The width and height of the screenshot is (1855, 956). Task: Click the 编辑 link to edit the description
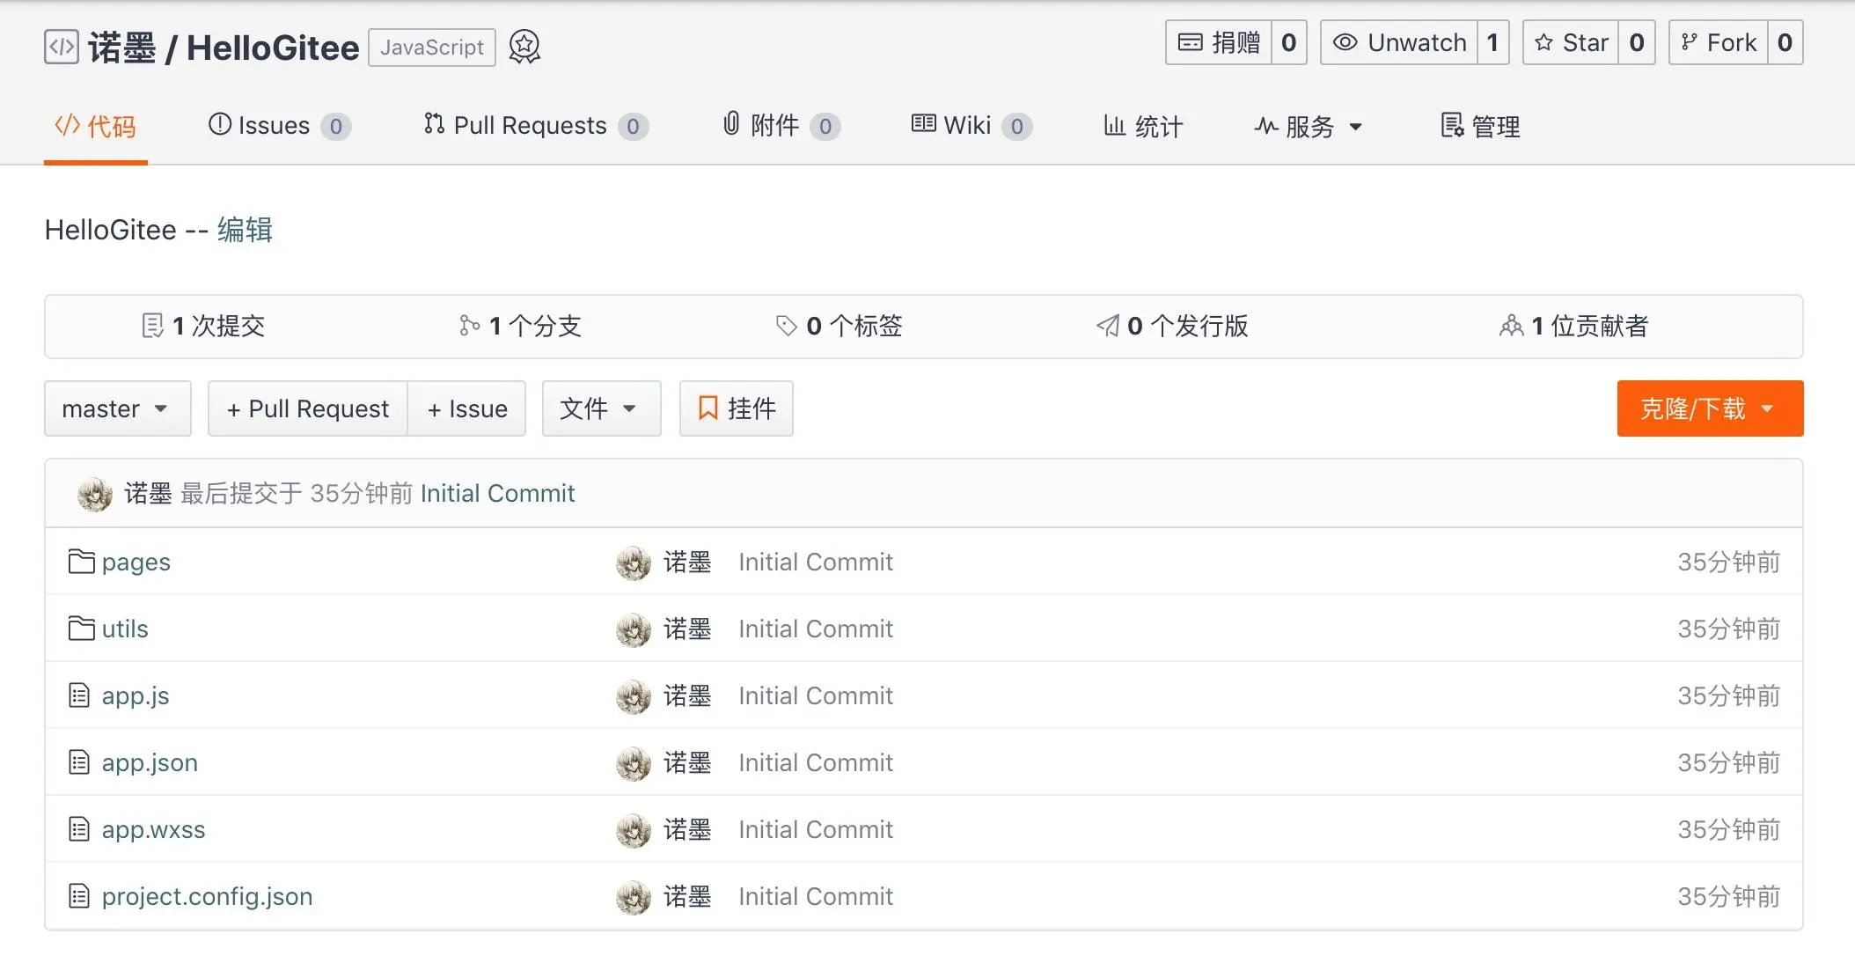click(245, 230)
